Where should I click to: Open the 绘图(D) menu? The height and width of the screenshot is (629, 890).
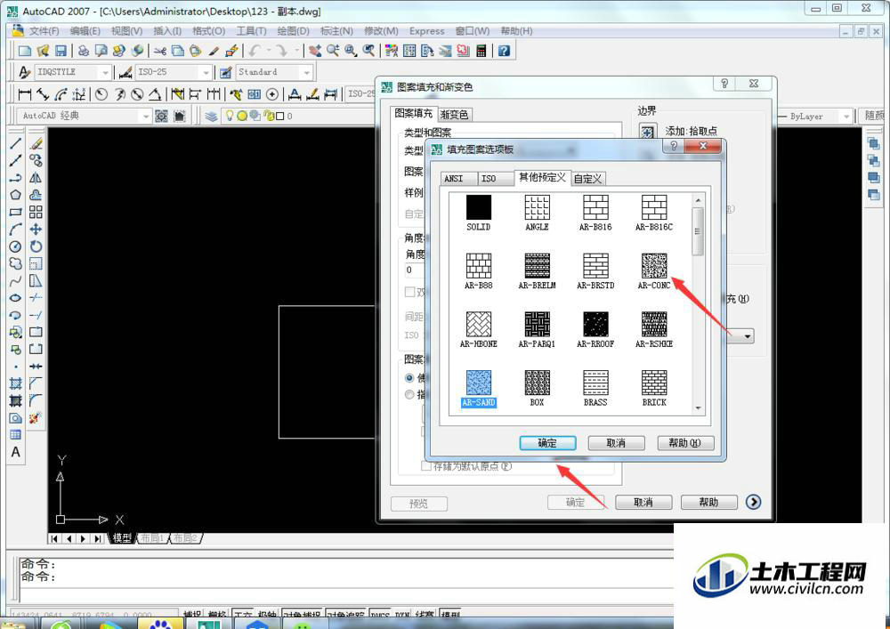point(294,31)
